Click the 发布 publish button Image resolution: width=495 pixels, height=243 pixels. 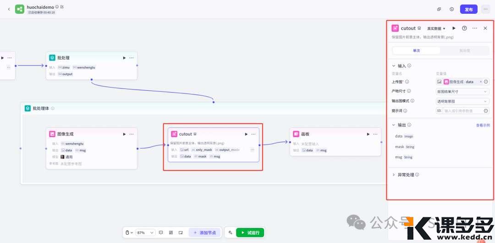pos(468,9)
